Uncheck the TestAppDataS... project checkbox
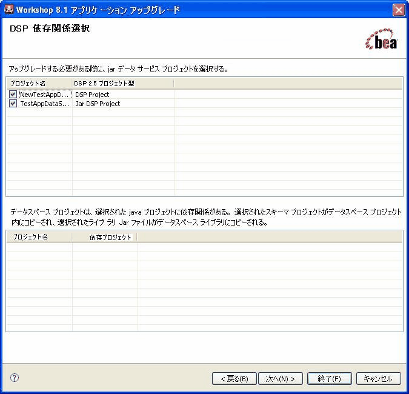The width and height of the screenshot is (409, 394). pyautogui.click(x=13, y=103)
